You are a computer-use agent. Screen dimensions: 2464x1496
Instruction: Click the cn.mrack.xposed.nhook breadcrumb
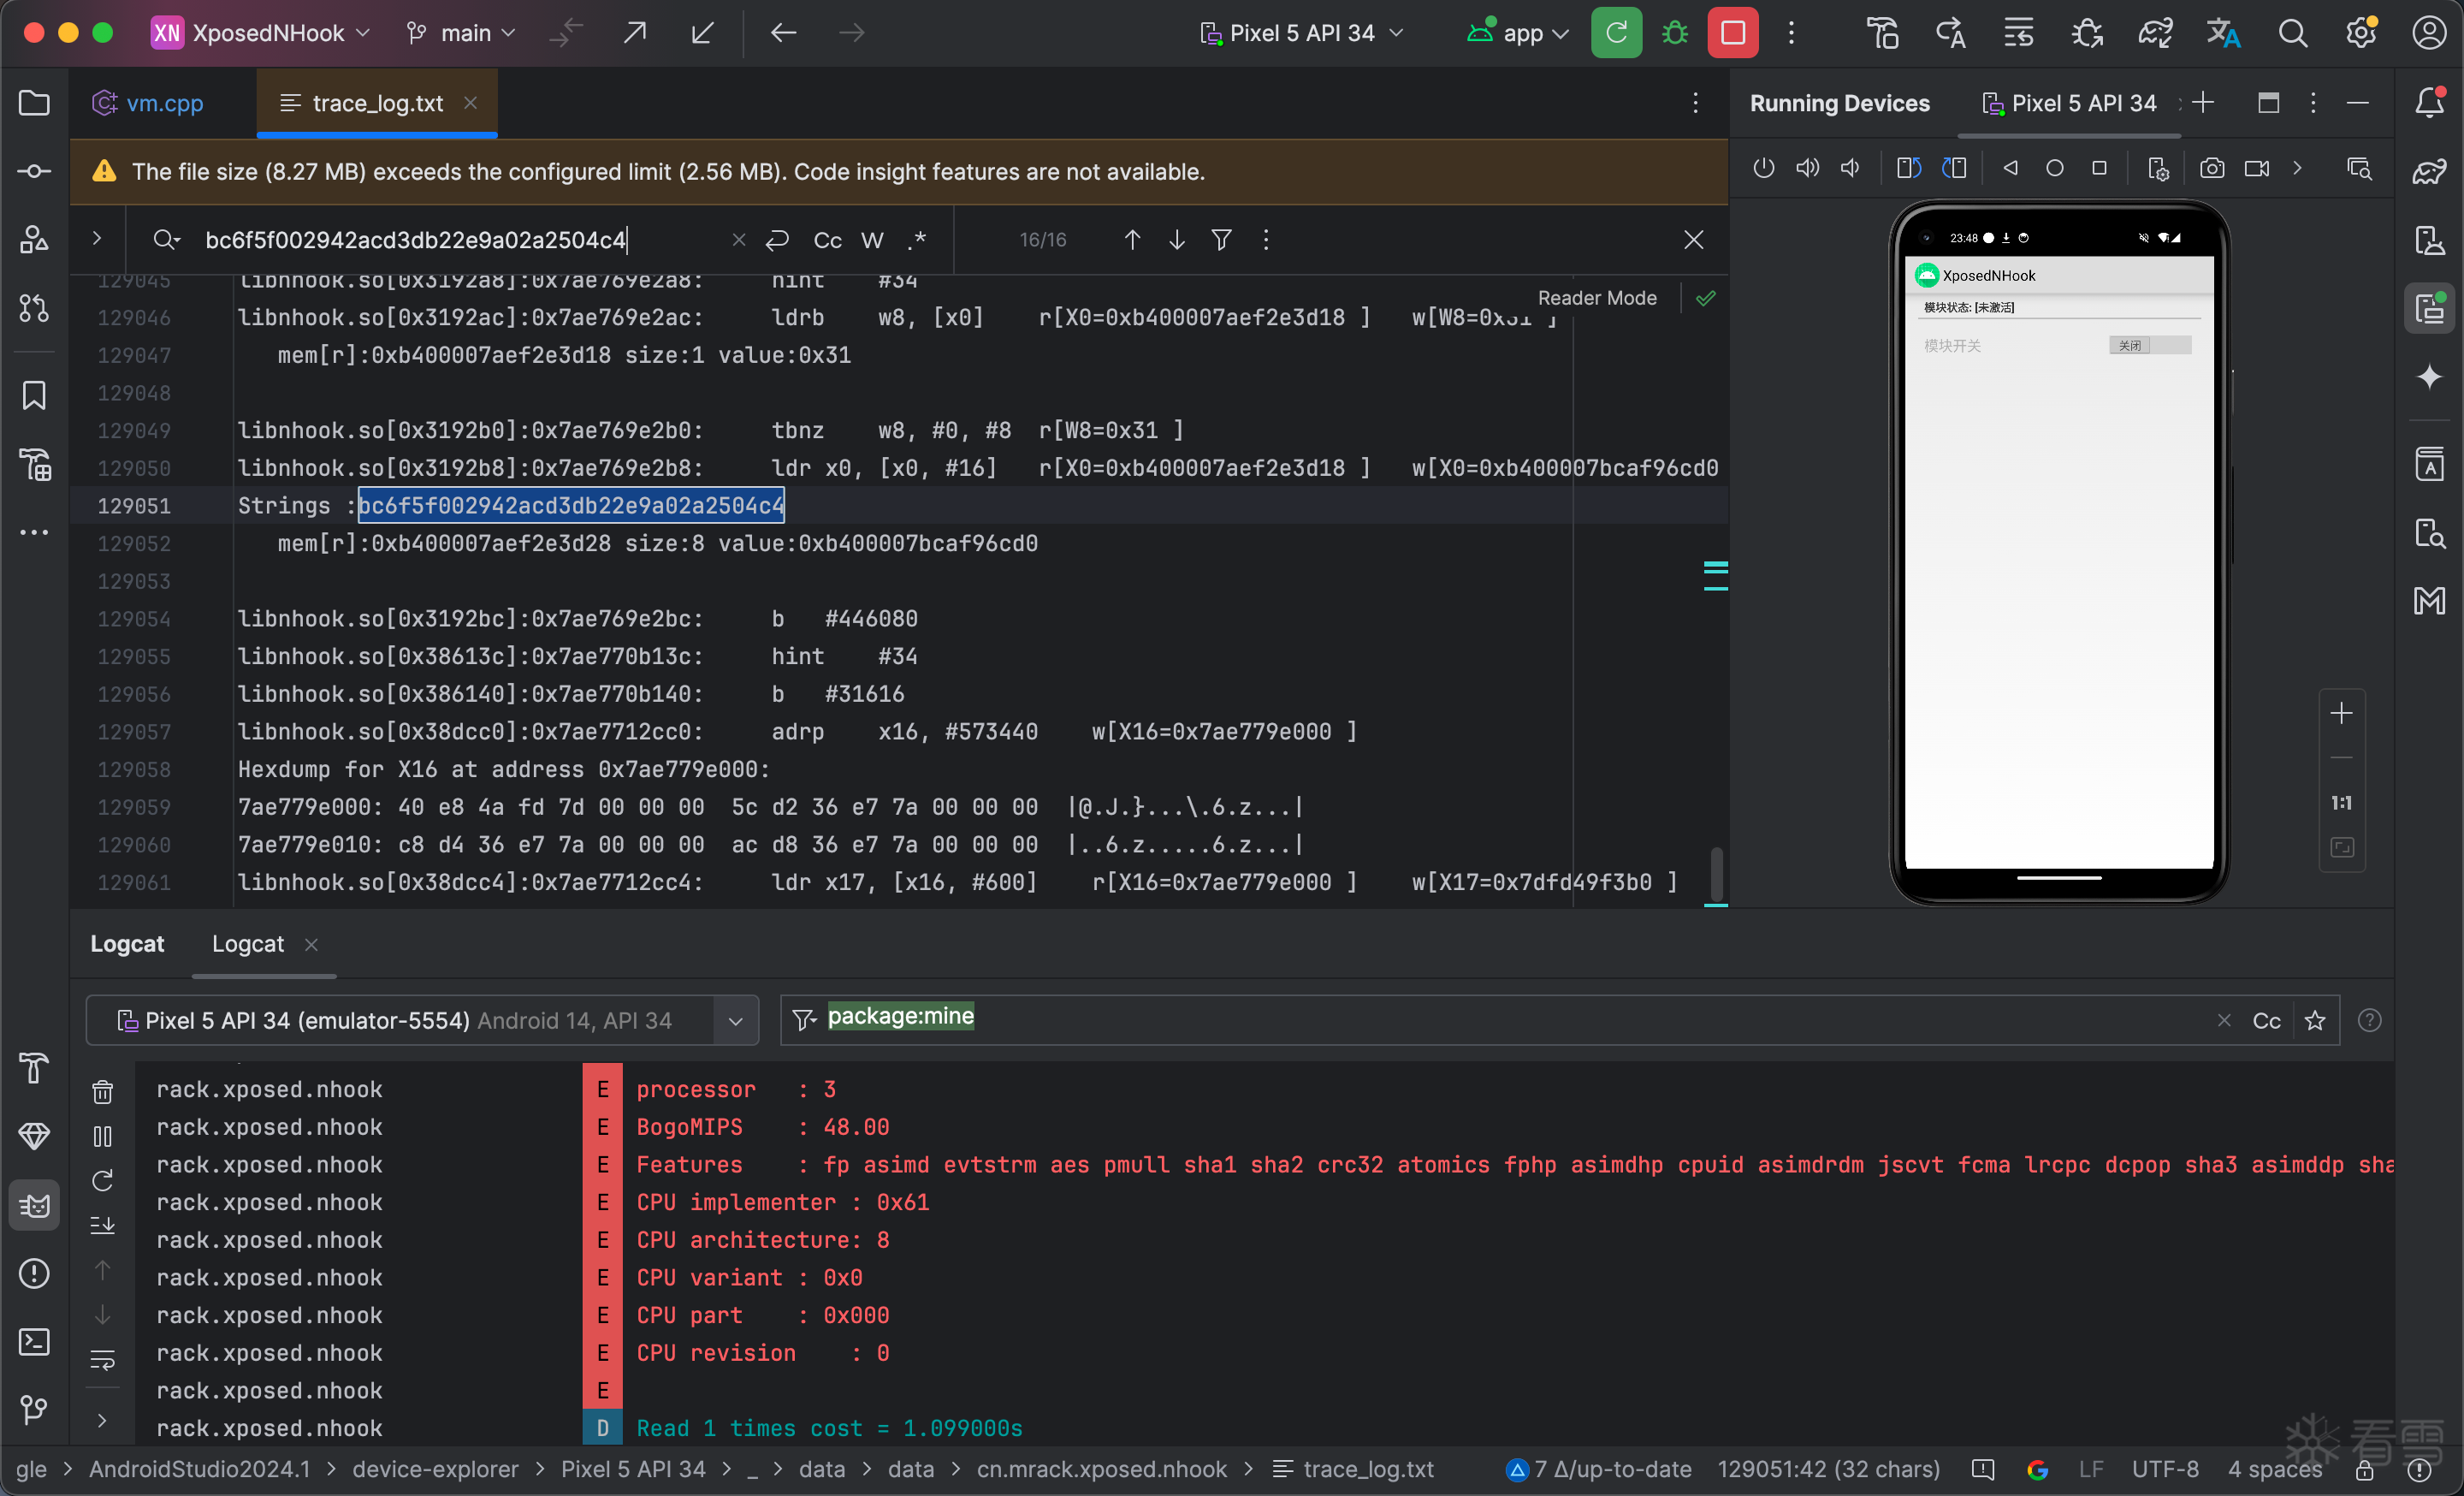1101,1469
